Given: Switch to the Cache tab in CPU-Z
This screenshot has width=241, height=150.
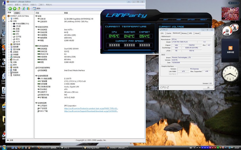Looking at the screenshot, I should 169,33.
